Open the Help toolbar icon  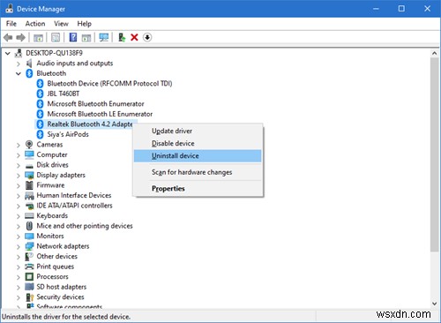pos(73,38)
